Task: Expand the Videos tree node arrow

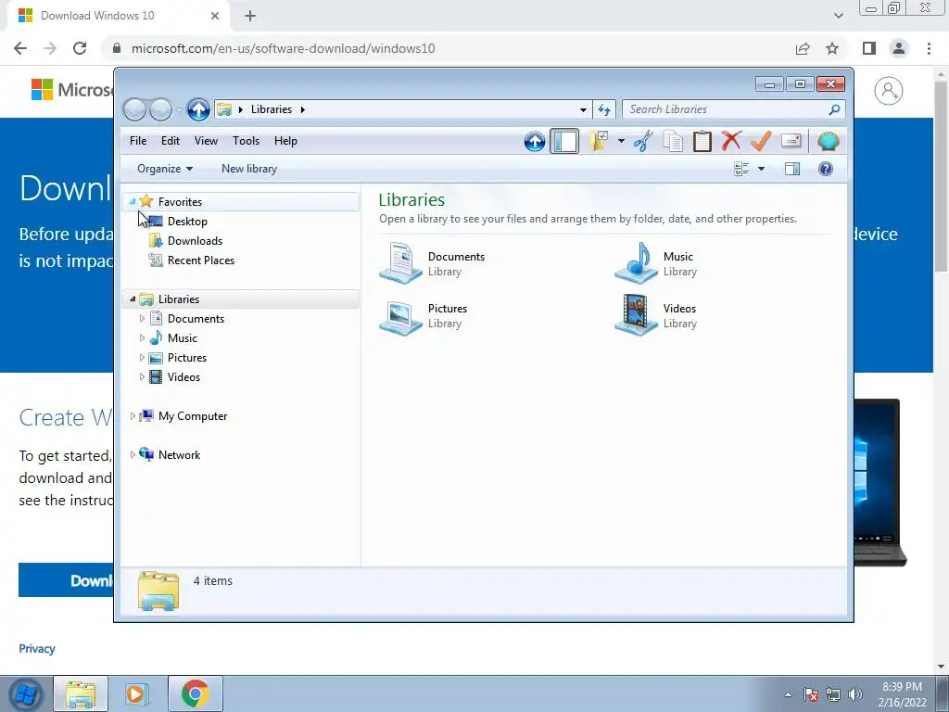Action: [x=142, y=376]
